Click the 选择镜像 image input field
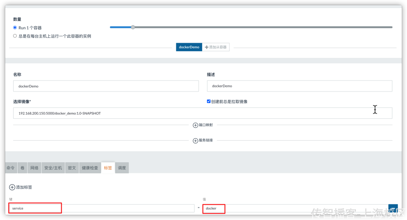The height and width of the screenshot is (220, 407). coord(203,113)
